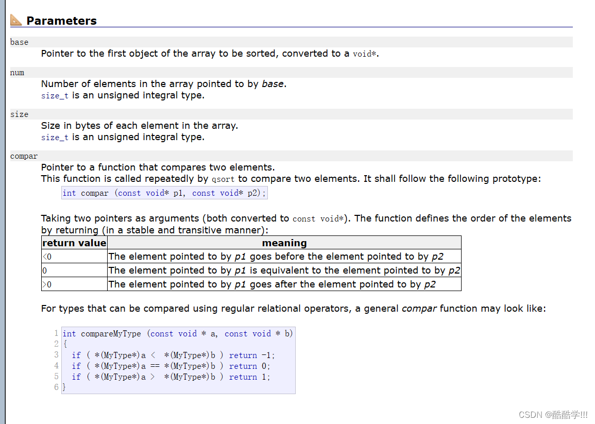
Task: Click the compar parameter name
Action: click(24, 156)
